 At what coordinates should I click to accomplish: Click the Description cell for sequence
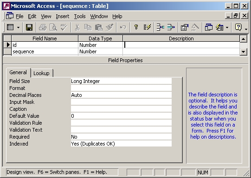pyautogui.click(x=181, y=51)
